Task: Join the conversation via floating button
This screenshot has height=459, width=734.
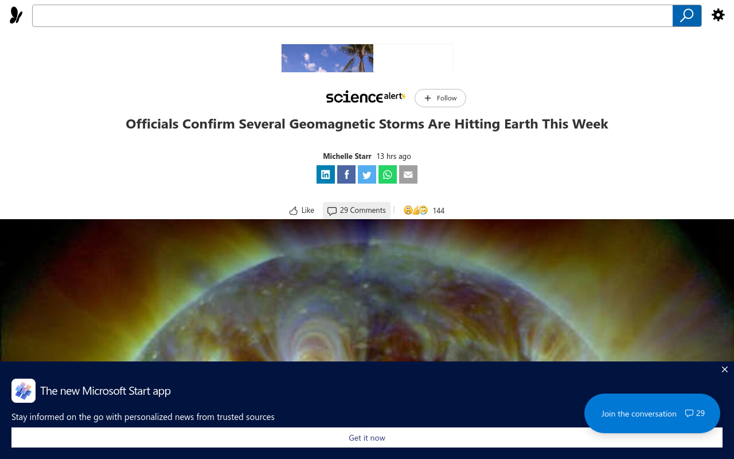Action: tap(652, 413)
